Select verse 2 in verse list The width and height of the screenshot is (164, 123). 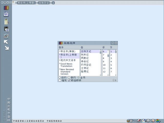[112, 55]
